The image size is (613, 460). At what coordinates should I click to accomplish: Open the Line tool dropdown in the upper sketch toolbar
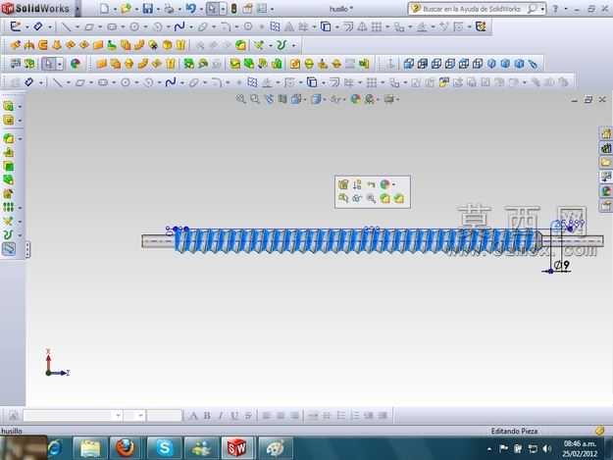[x=77, y=26]
